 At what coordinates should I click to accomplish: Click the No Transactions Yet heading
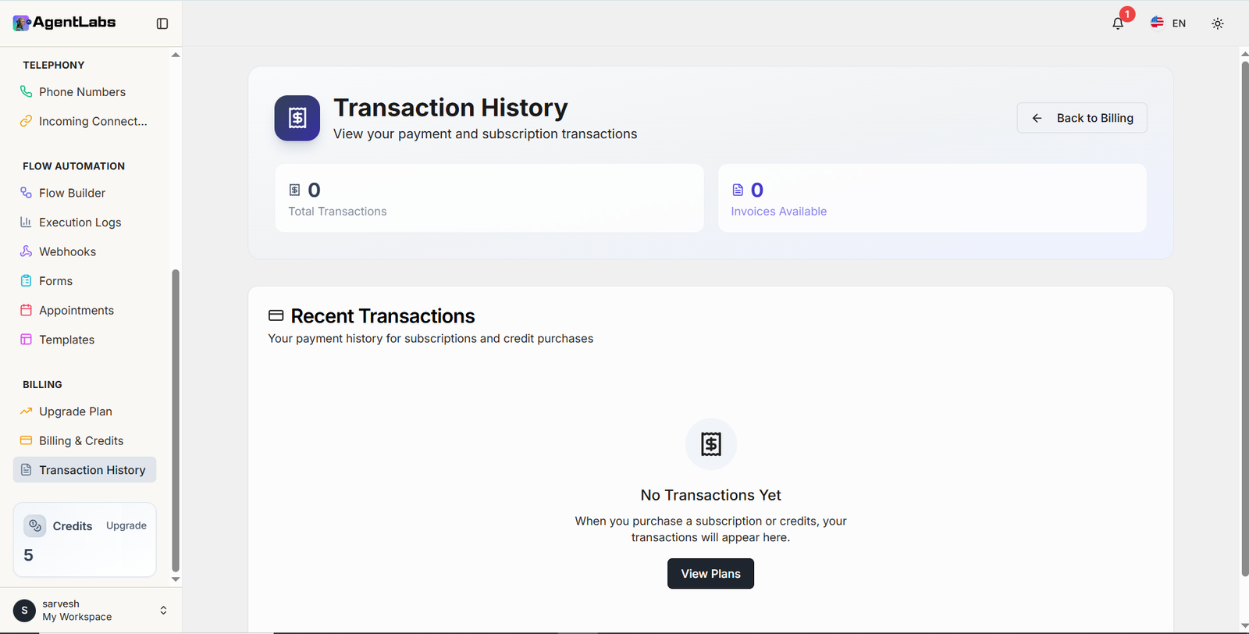coord(710,495)
